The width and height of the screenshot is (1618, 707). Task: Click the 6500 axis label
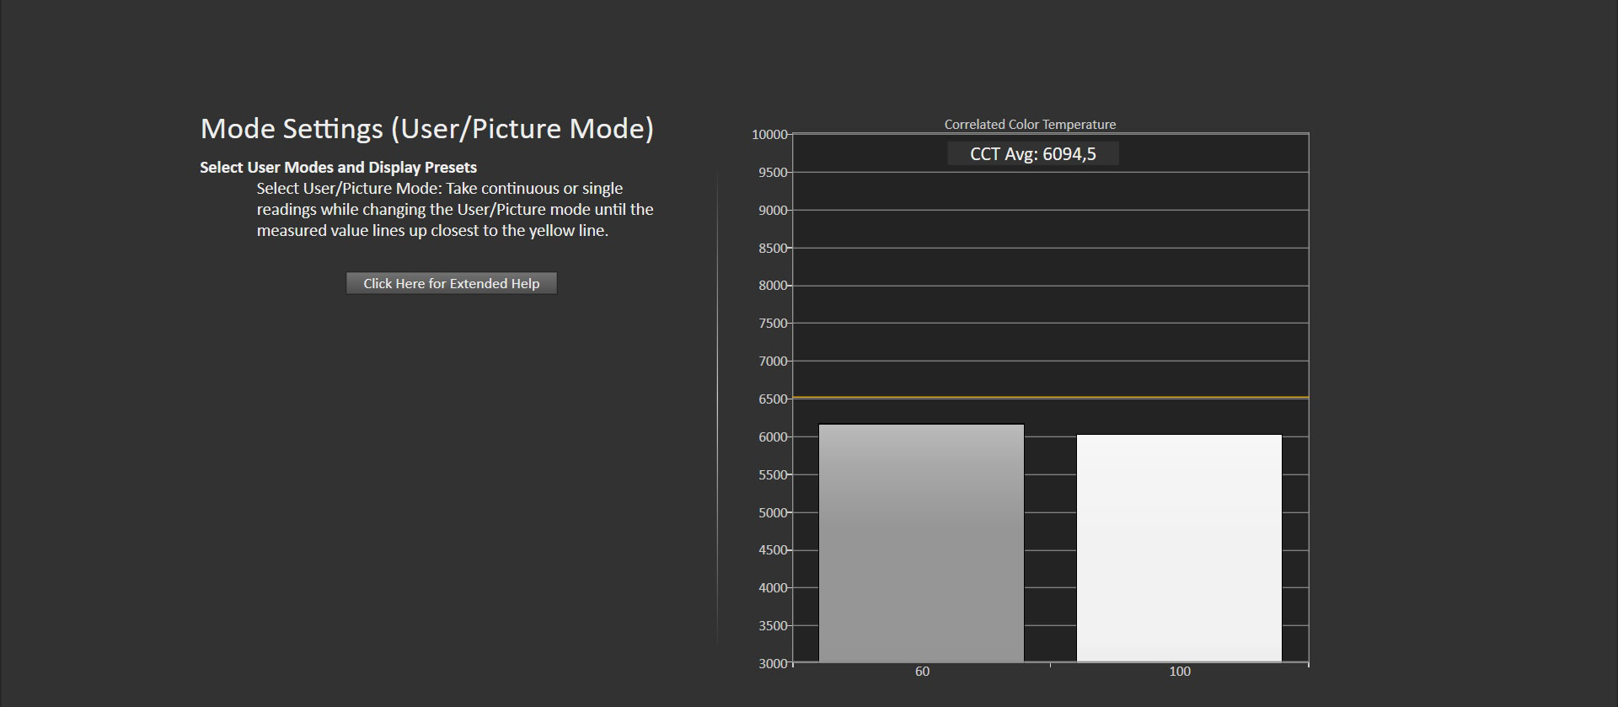773,399
